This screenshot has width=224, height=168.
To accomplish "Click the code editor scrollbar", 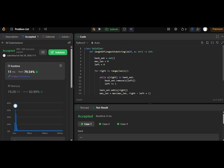I will 223,63.
